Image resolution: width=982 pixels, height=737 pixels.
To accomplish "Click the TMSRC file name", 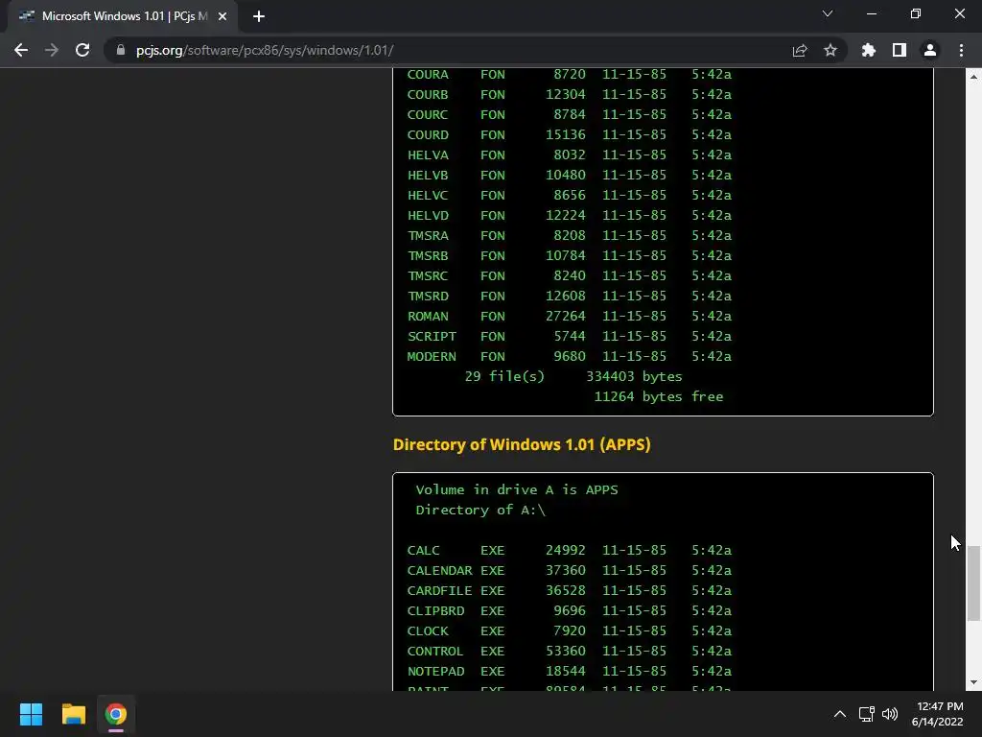I will coord(428,275).
